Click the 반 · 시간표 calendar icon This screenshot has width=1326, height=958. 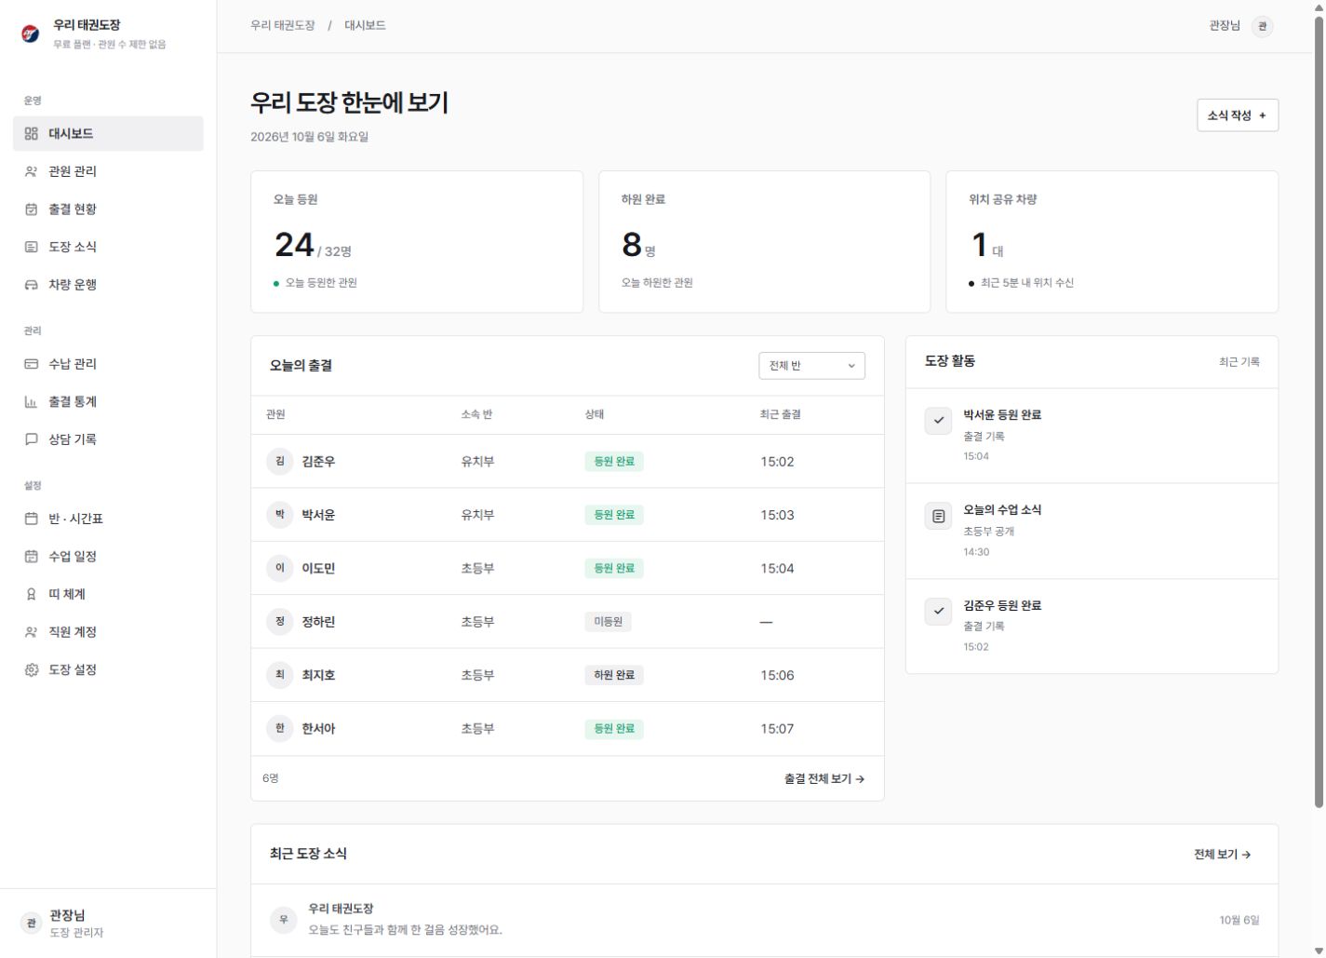point(32,519)
